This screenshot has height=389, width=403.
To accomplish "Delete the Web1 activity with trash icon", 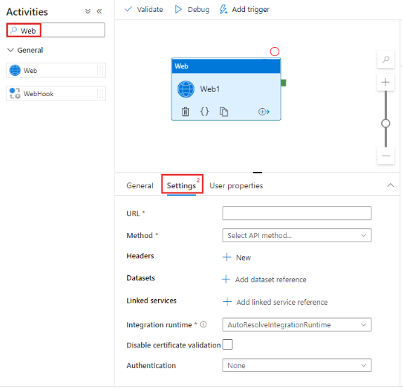I will (185, 112).
